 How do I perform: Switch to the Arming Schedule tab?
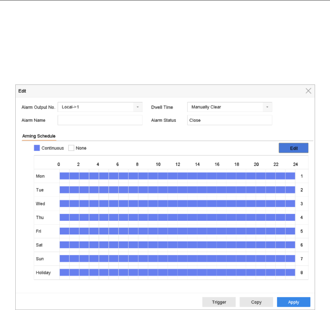coord(39,136)
